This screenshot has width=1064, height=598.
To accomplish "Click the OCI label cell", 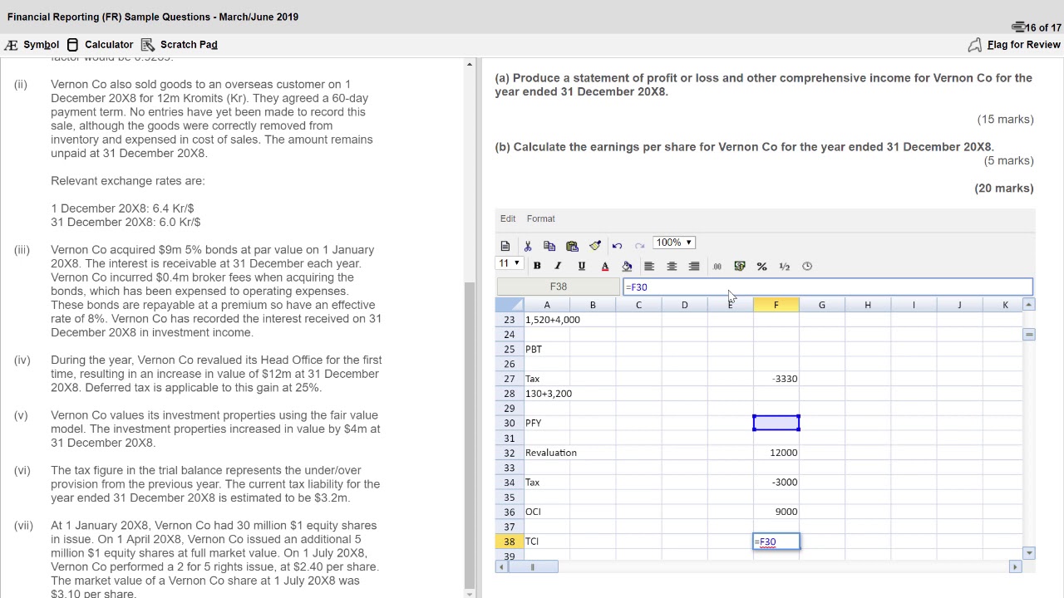I will pyautogui.click(x=547, y=512).
